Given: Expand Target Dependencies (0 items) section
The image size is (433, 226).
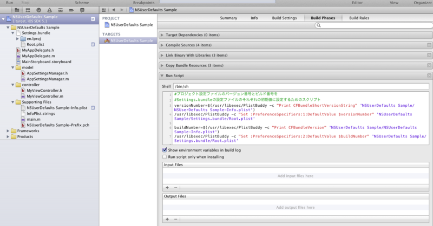Looking at the screenshot, I should (162, 35).
